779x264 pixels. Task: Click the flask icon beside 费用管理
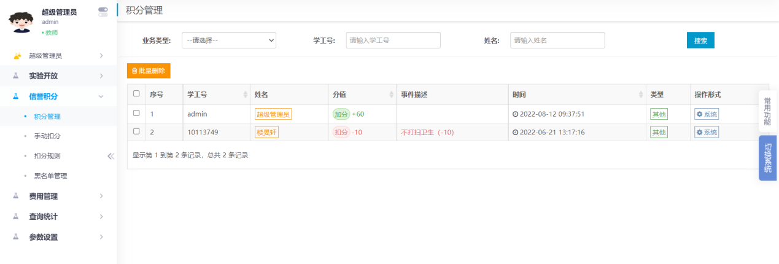17,196
